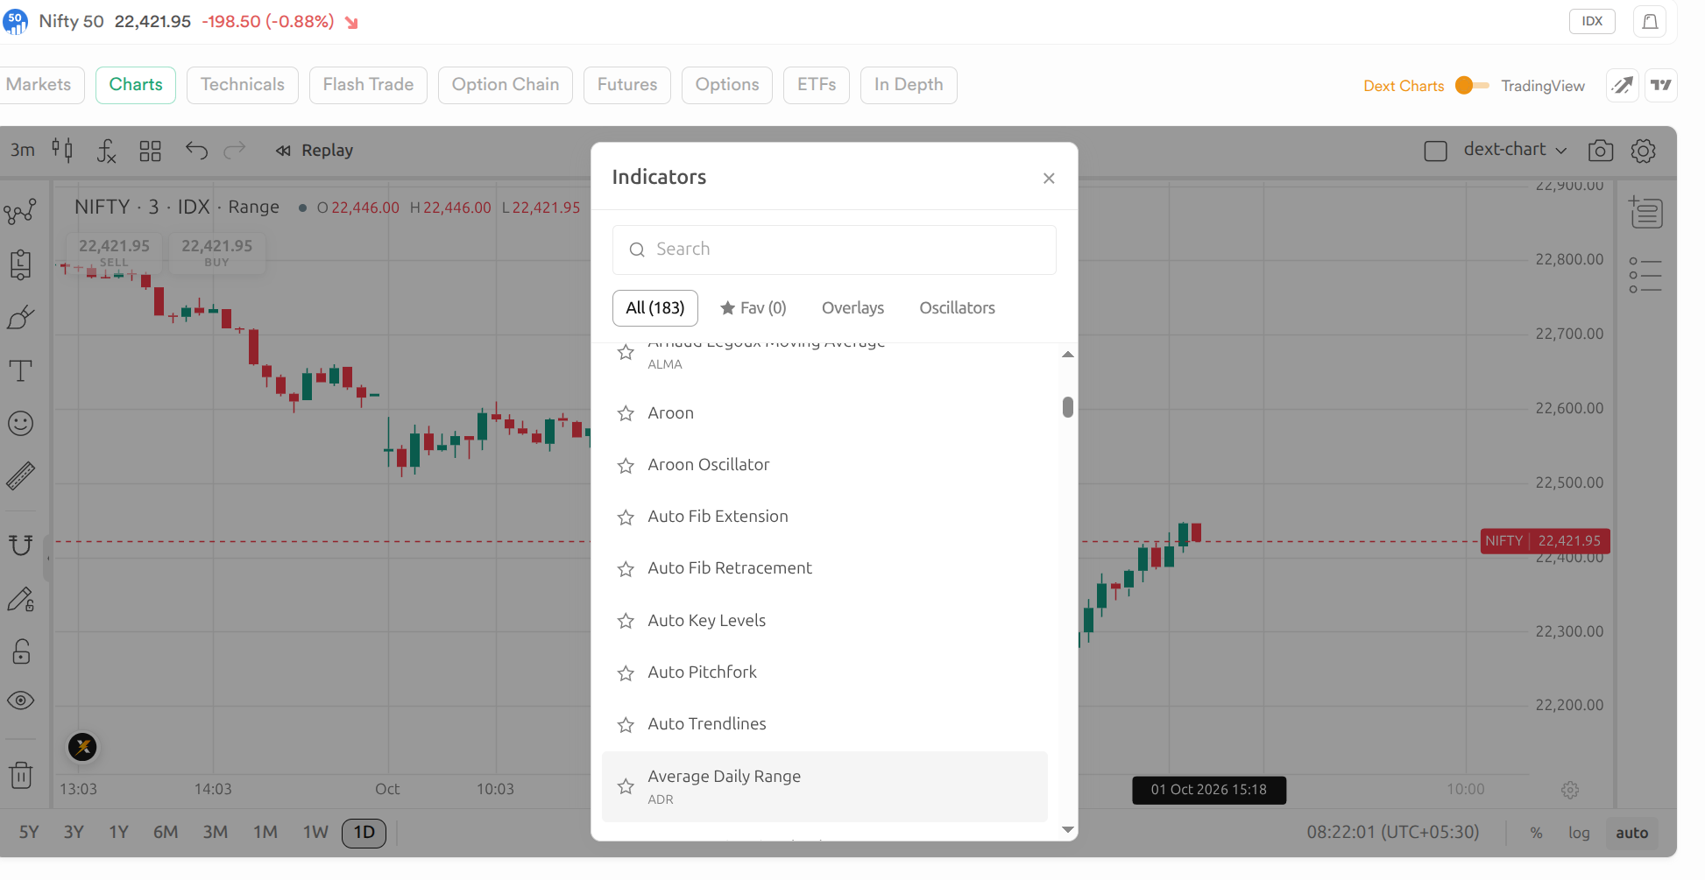Select the 1W time range
The image size is (1705, 880).
315,832
